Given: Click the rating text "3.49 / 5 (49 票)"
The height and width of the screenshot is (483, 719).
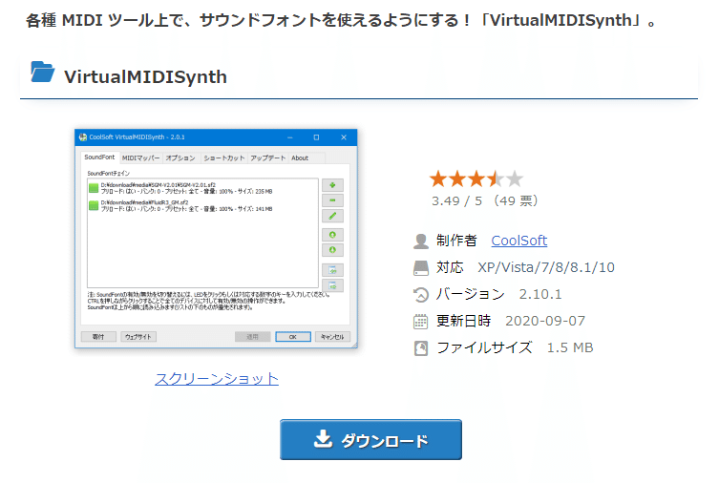Looking at the screenshot, I should click(485, 200).
